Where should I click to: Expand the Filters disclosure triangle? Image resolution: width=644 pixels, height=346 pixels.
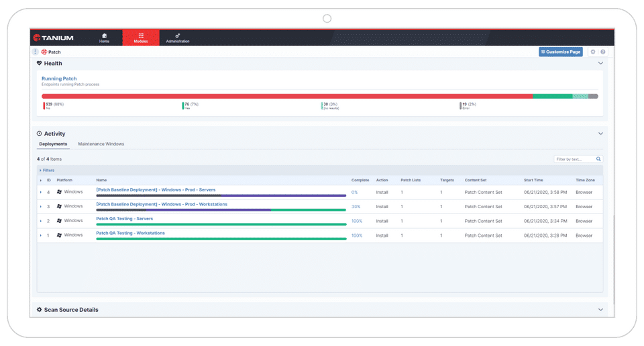(x=40, y=170)
